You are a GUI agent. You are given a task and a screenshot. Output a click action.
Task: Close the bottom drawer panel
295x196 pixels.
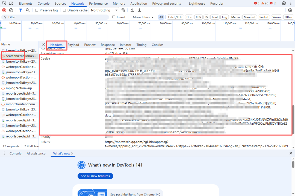(x=291, y=153)
